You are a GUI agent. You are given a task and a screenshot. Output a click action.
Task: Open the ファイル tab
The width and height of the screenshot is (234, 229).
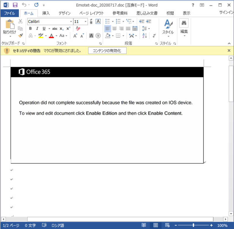pyautogui.click(x=9, y=13)
